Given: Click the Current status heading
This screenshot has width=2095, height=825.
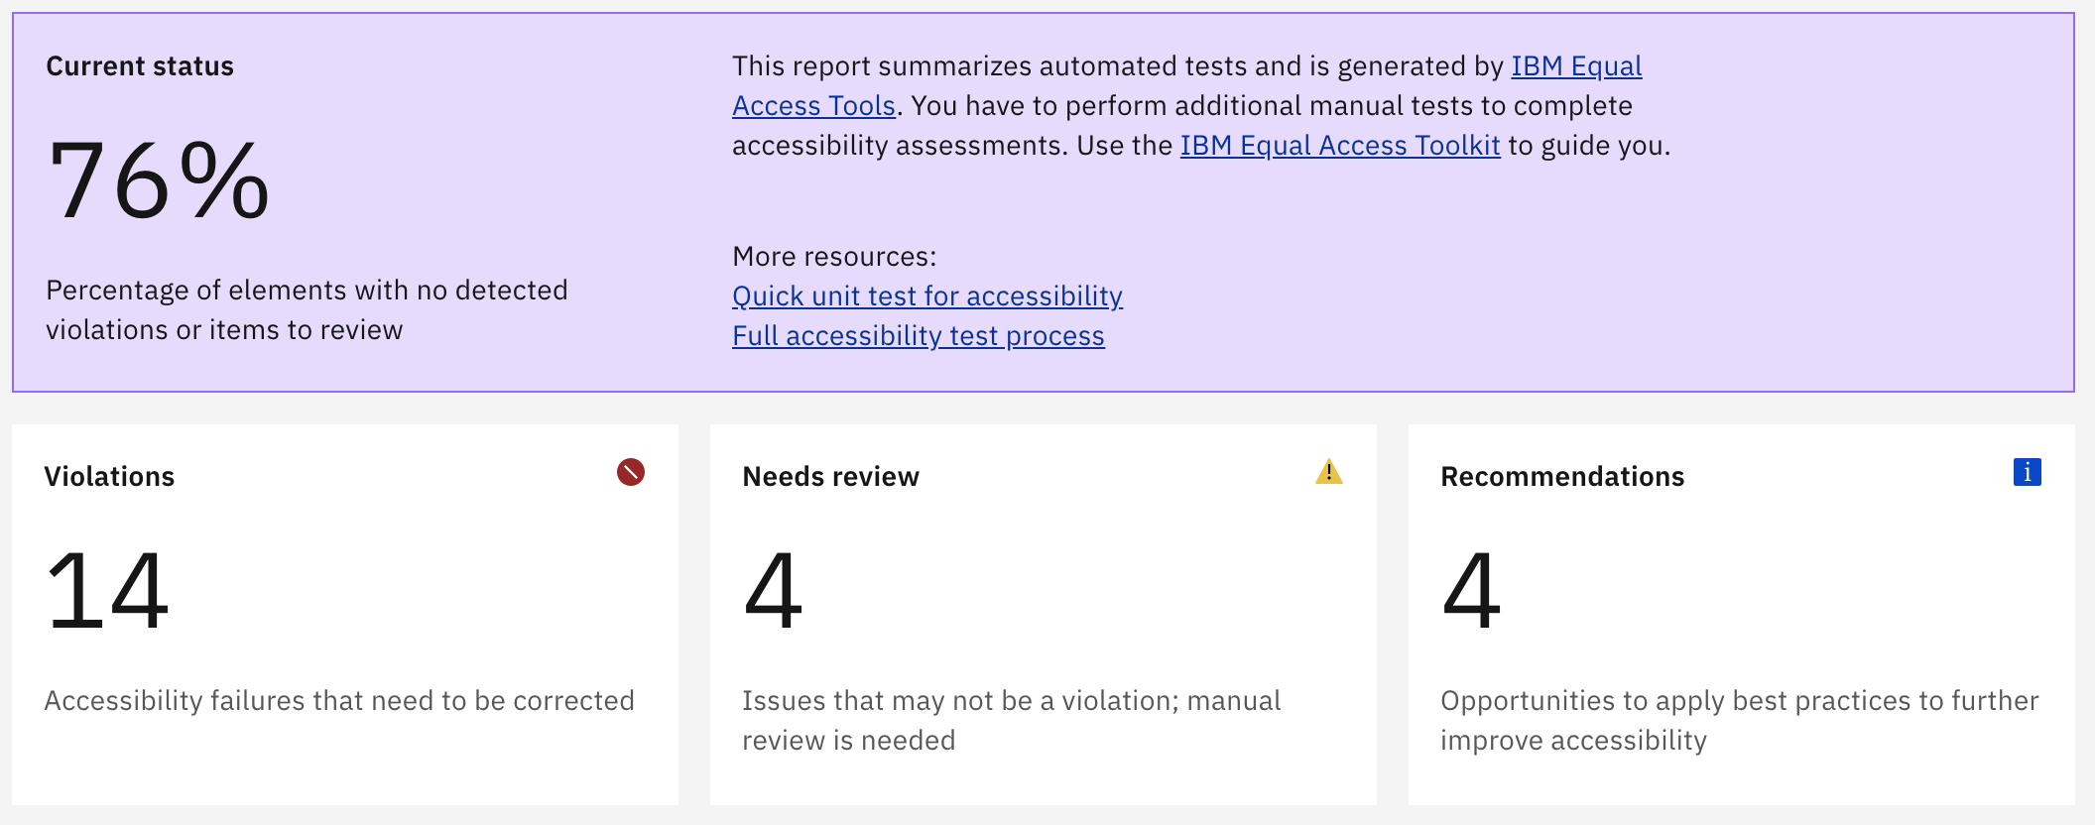Looking at the screenshot, I should tap(140, 66).
